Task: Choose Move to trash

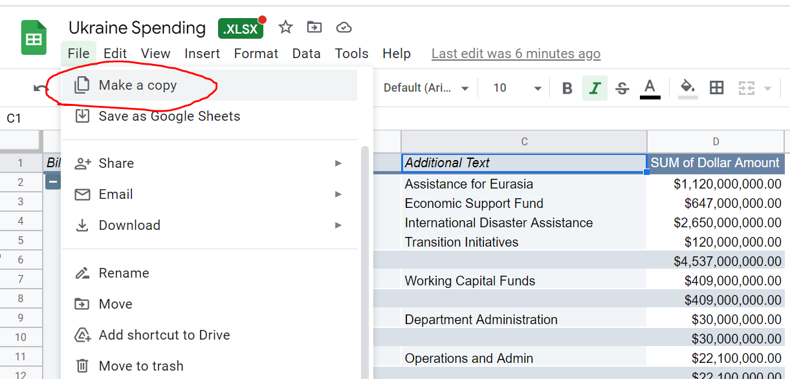Action: pyautogui.click(x=210, y=366)
